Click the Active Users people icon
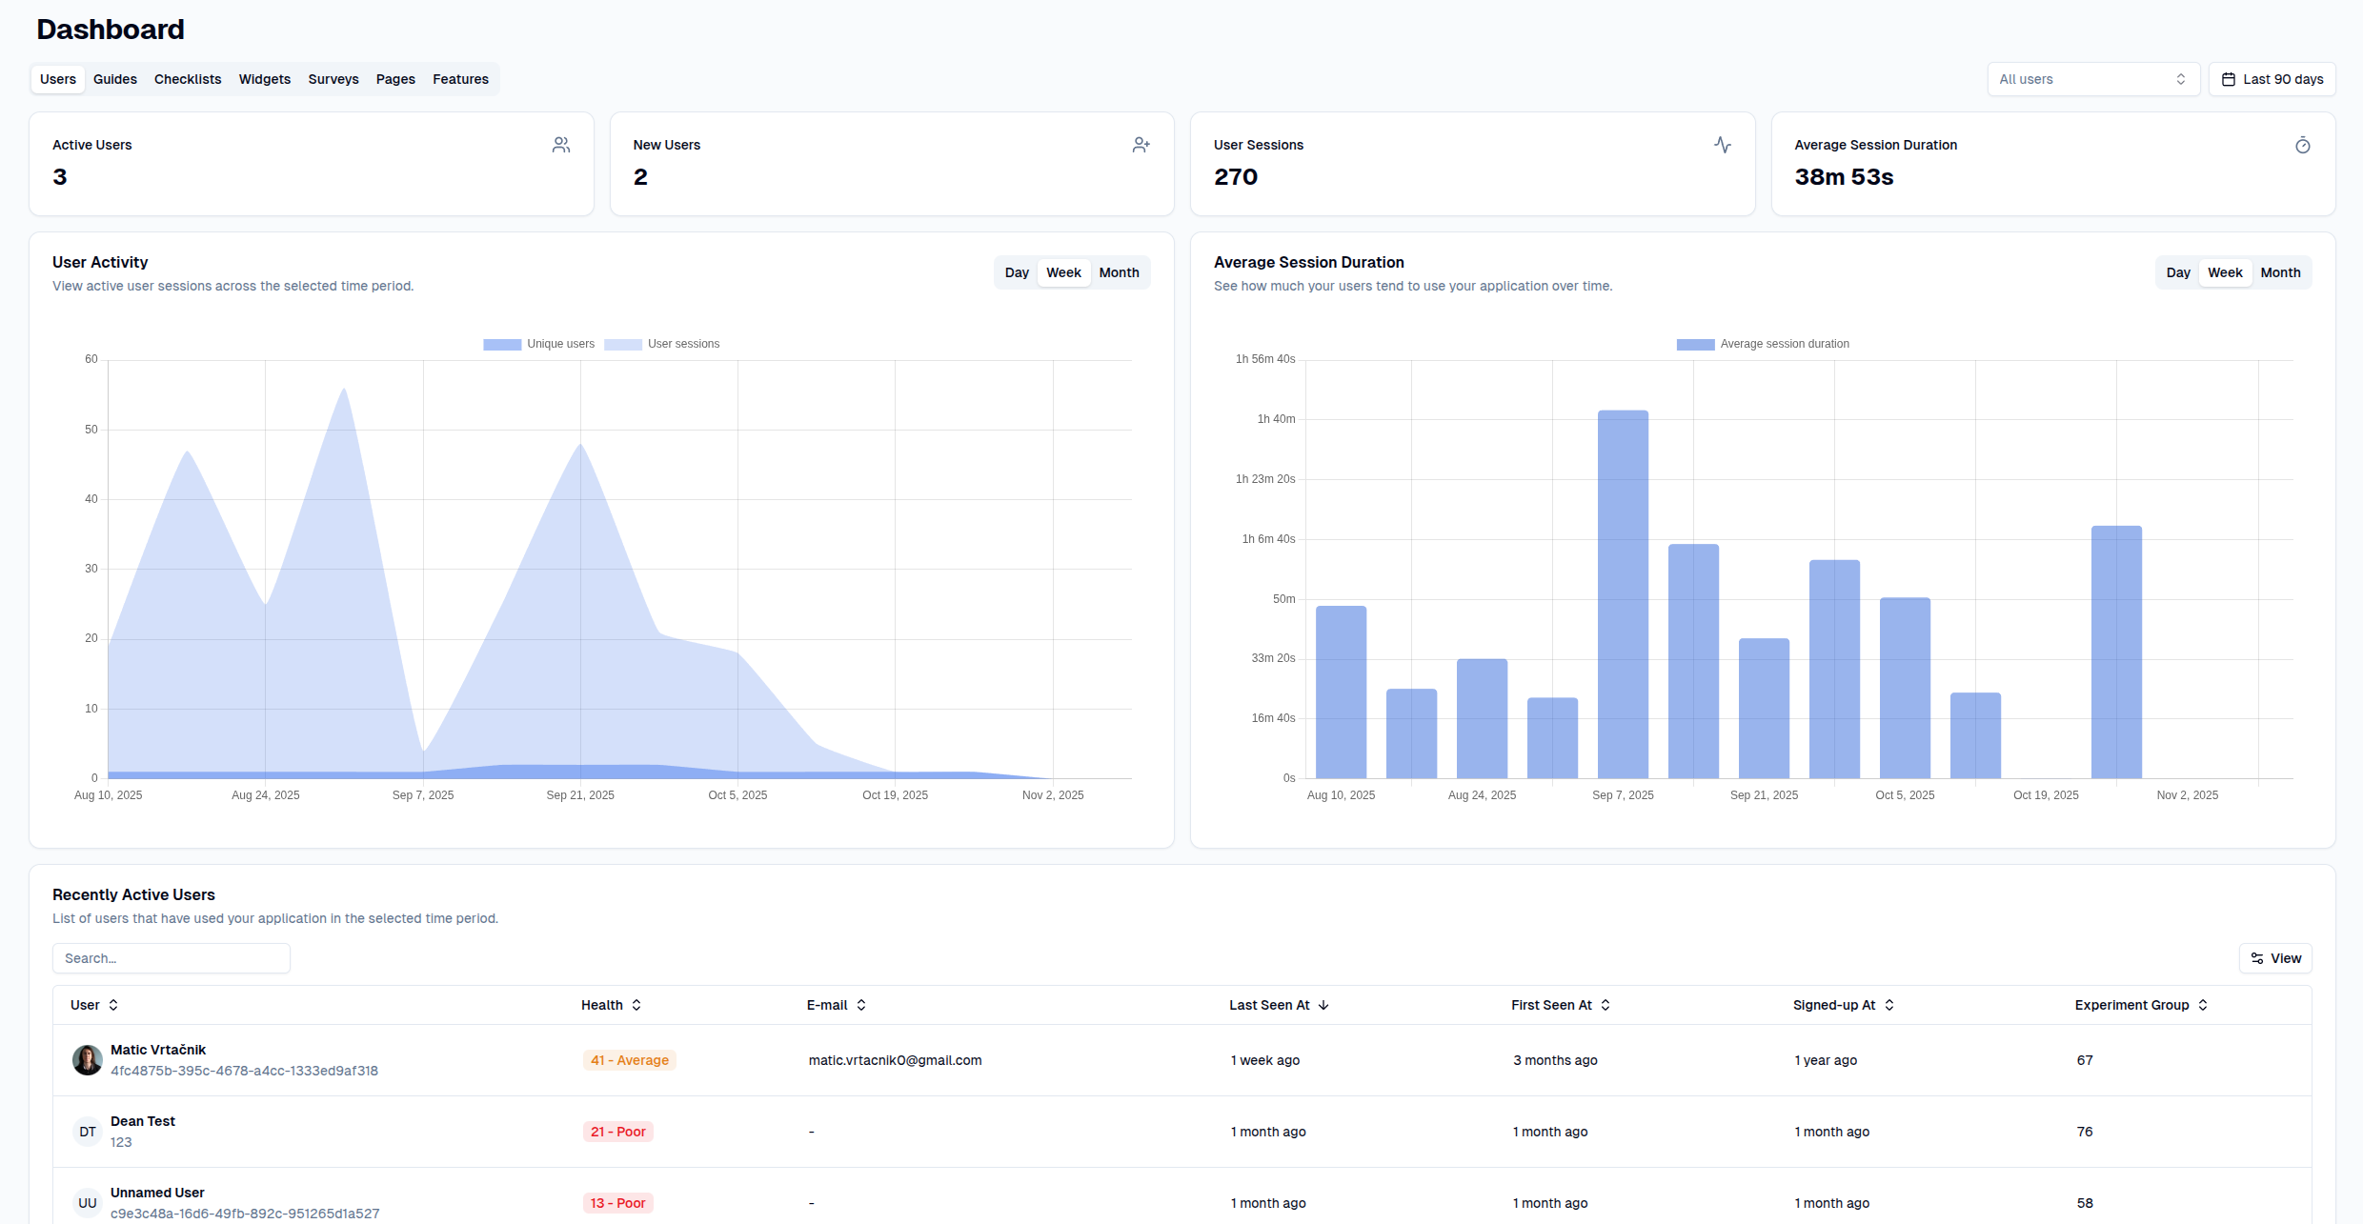 tap(561, 145)
